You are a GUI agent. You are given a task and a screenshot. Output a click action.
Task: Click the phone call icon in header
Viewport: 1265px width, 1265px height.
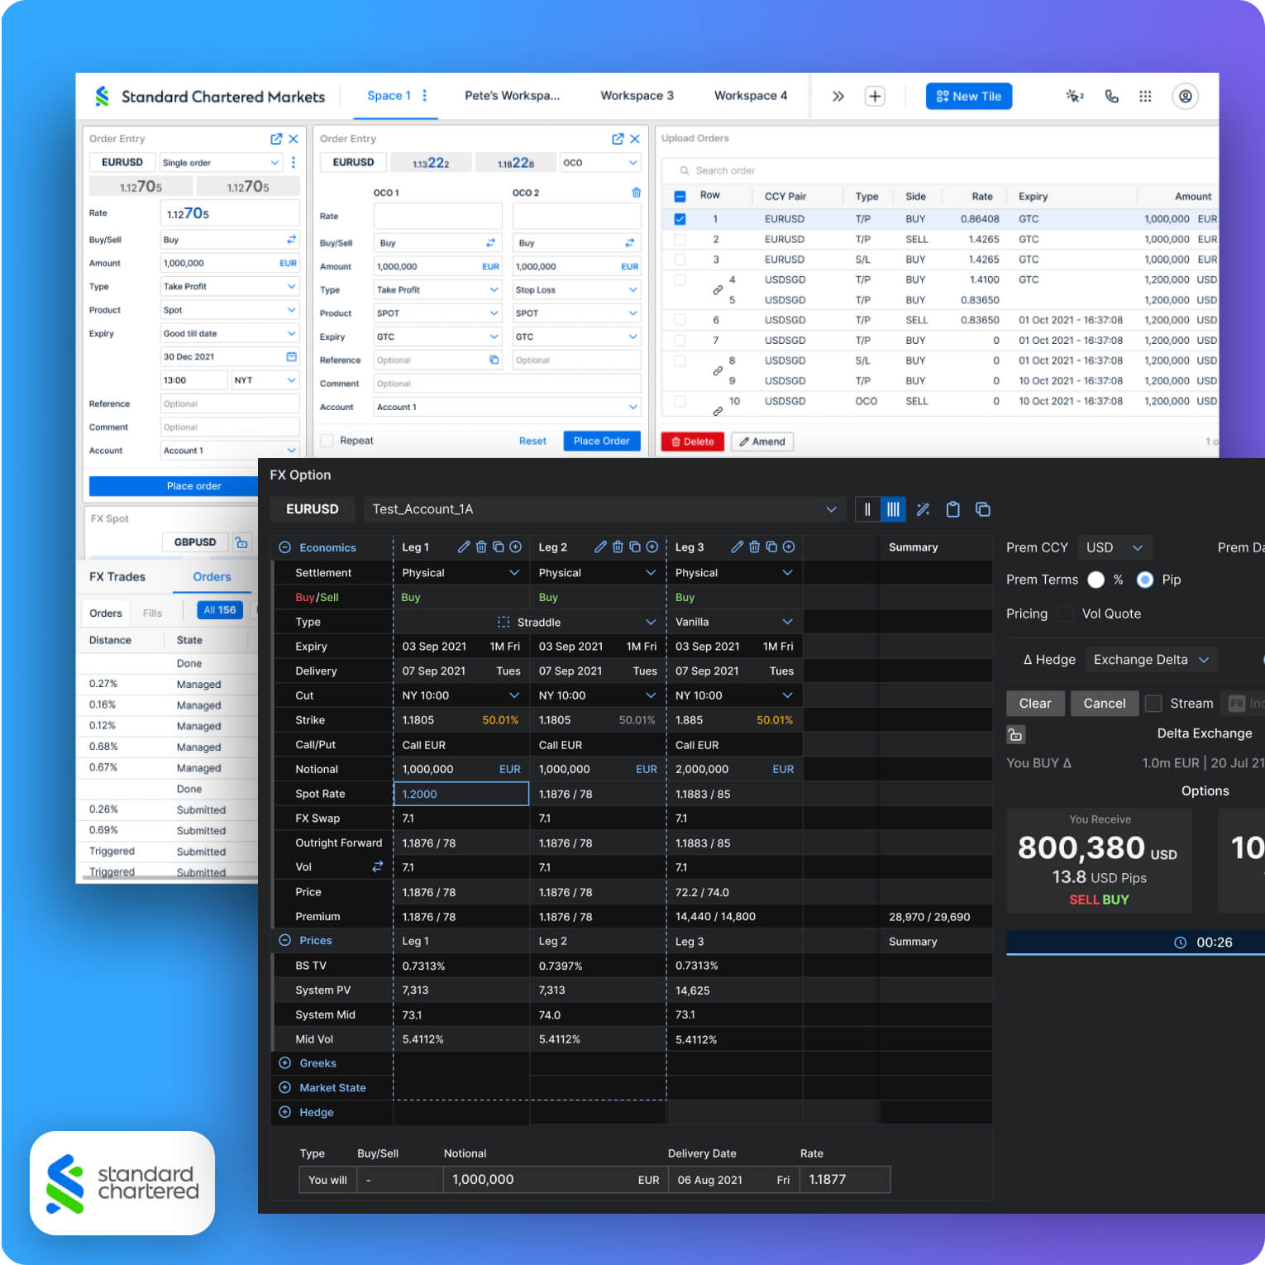click(x=1111, y=97)
